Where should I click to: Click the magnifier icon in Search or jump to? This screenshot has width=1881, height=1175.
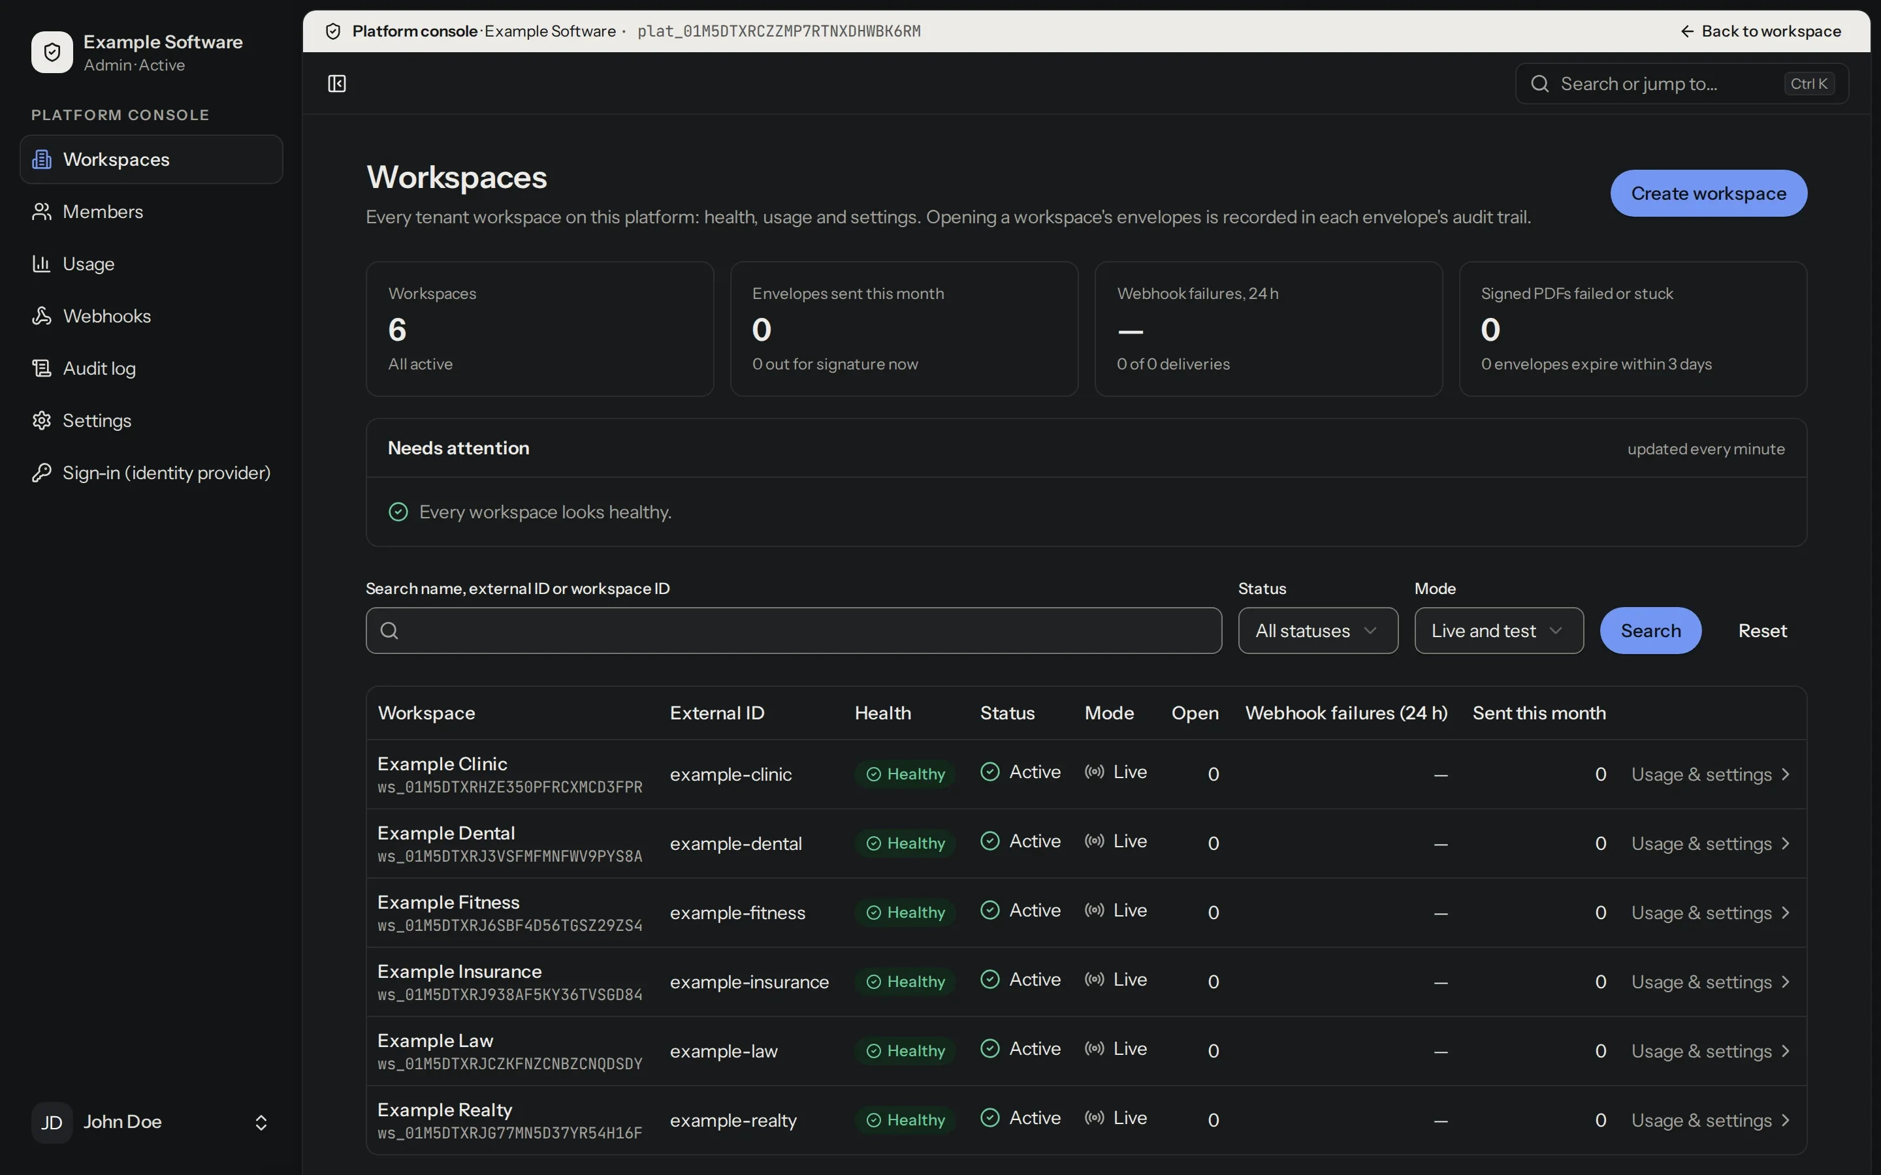(x=1540, y=84)
